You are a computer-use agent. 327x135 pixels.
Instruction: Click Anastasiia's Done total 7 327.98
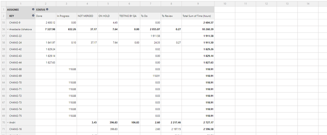(50, 29)
